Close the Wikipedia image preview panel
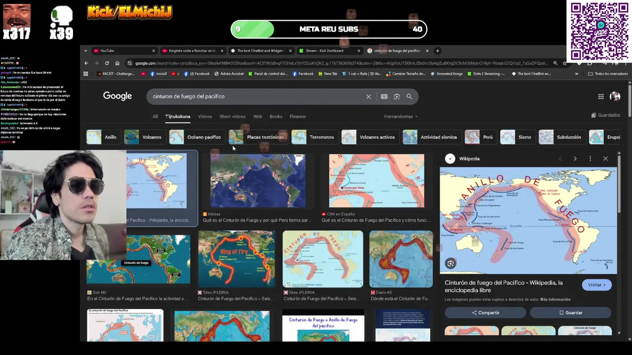 click(605, 159)
